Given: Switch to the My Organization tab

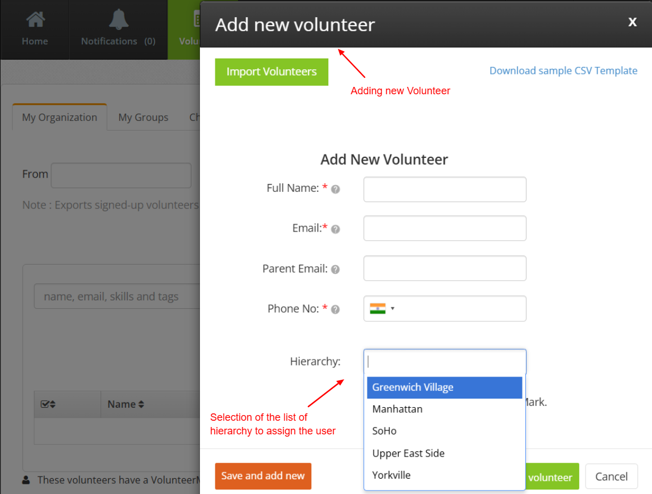Looking at the screenshot, I should coord(59,117).
